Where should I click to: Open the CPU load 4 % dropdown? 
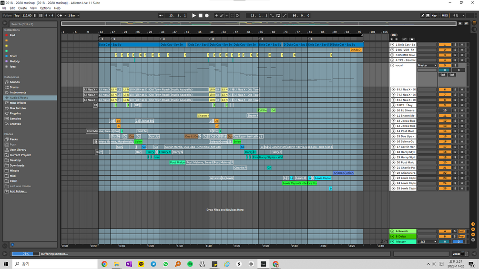click(459, 16)
